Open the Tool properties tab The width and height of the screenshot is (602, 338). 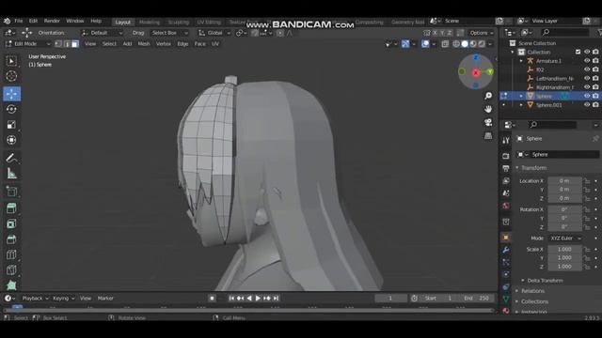[x=506, y=141]
